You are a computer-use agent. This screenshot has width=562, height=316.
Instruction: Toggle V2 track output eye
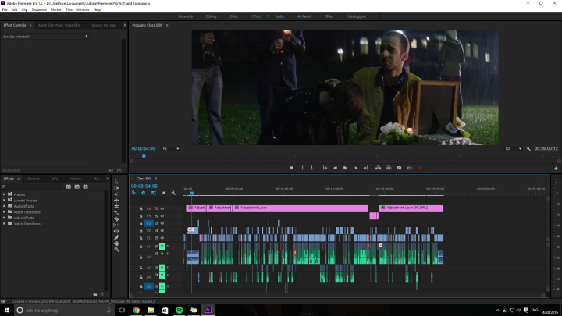click(x=162, y=231)
